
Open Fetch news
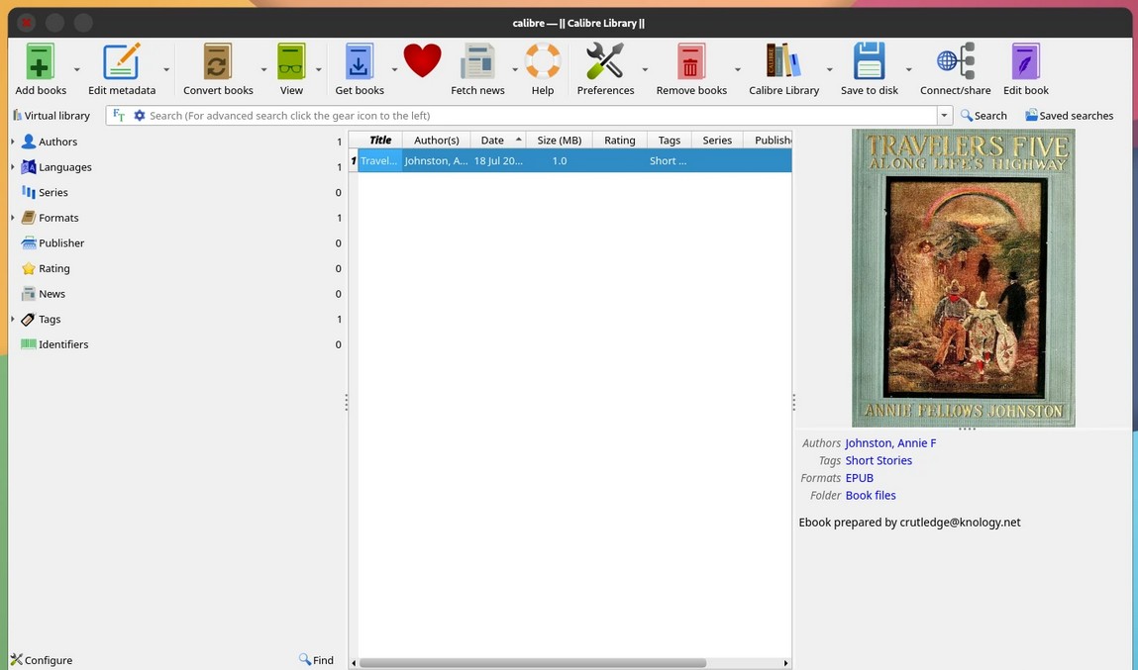point(477,63)
